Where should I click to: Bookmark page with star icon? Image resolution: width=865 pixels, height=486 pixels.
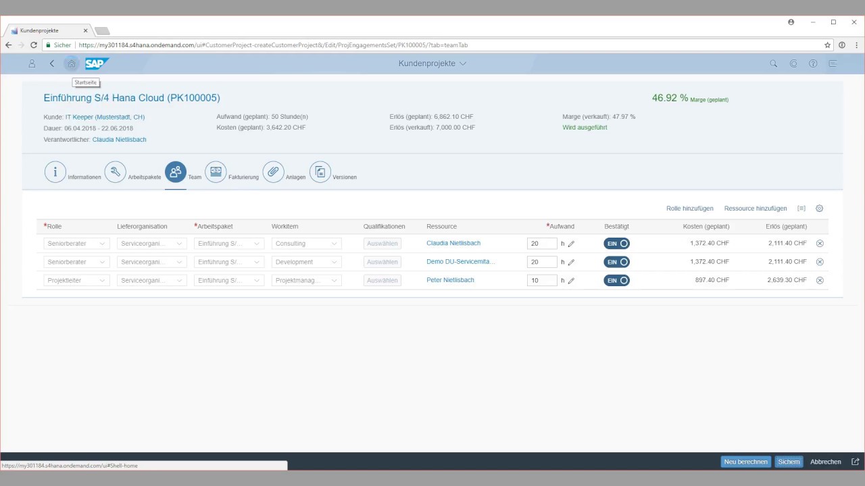(827, 45)
